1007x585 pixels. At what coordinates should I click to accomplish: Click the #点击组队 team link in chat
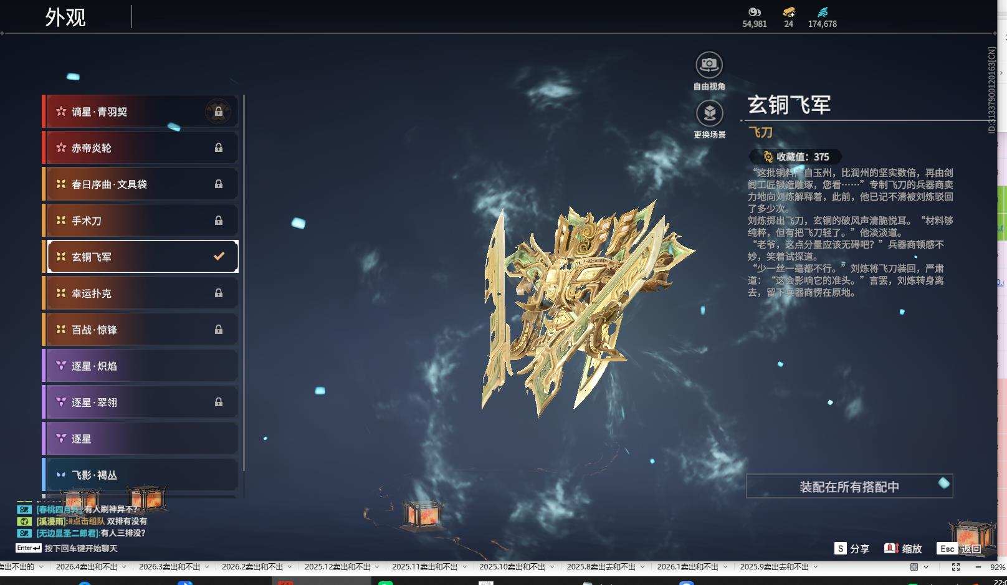[86, 521]
